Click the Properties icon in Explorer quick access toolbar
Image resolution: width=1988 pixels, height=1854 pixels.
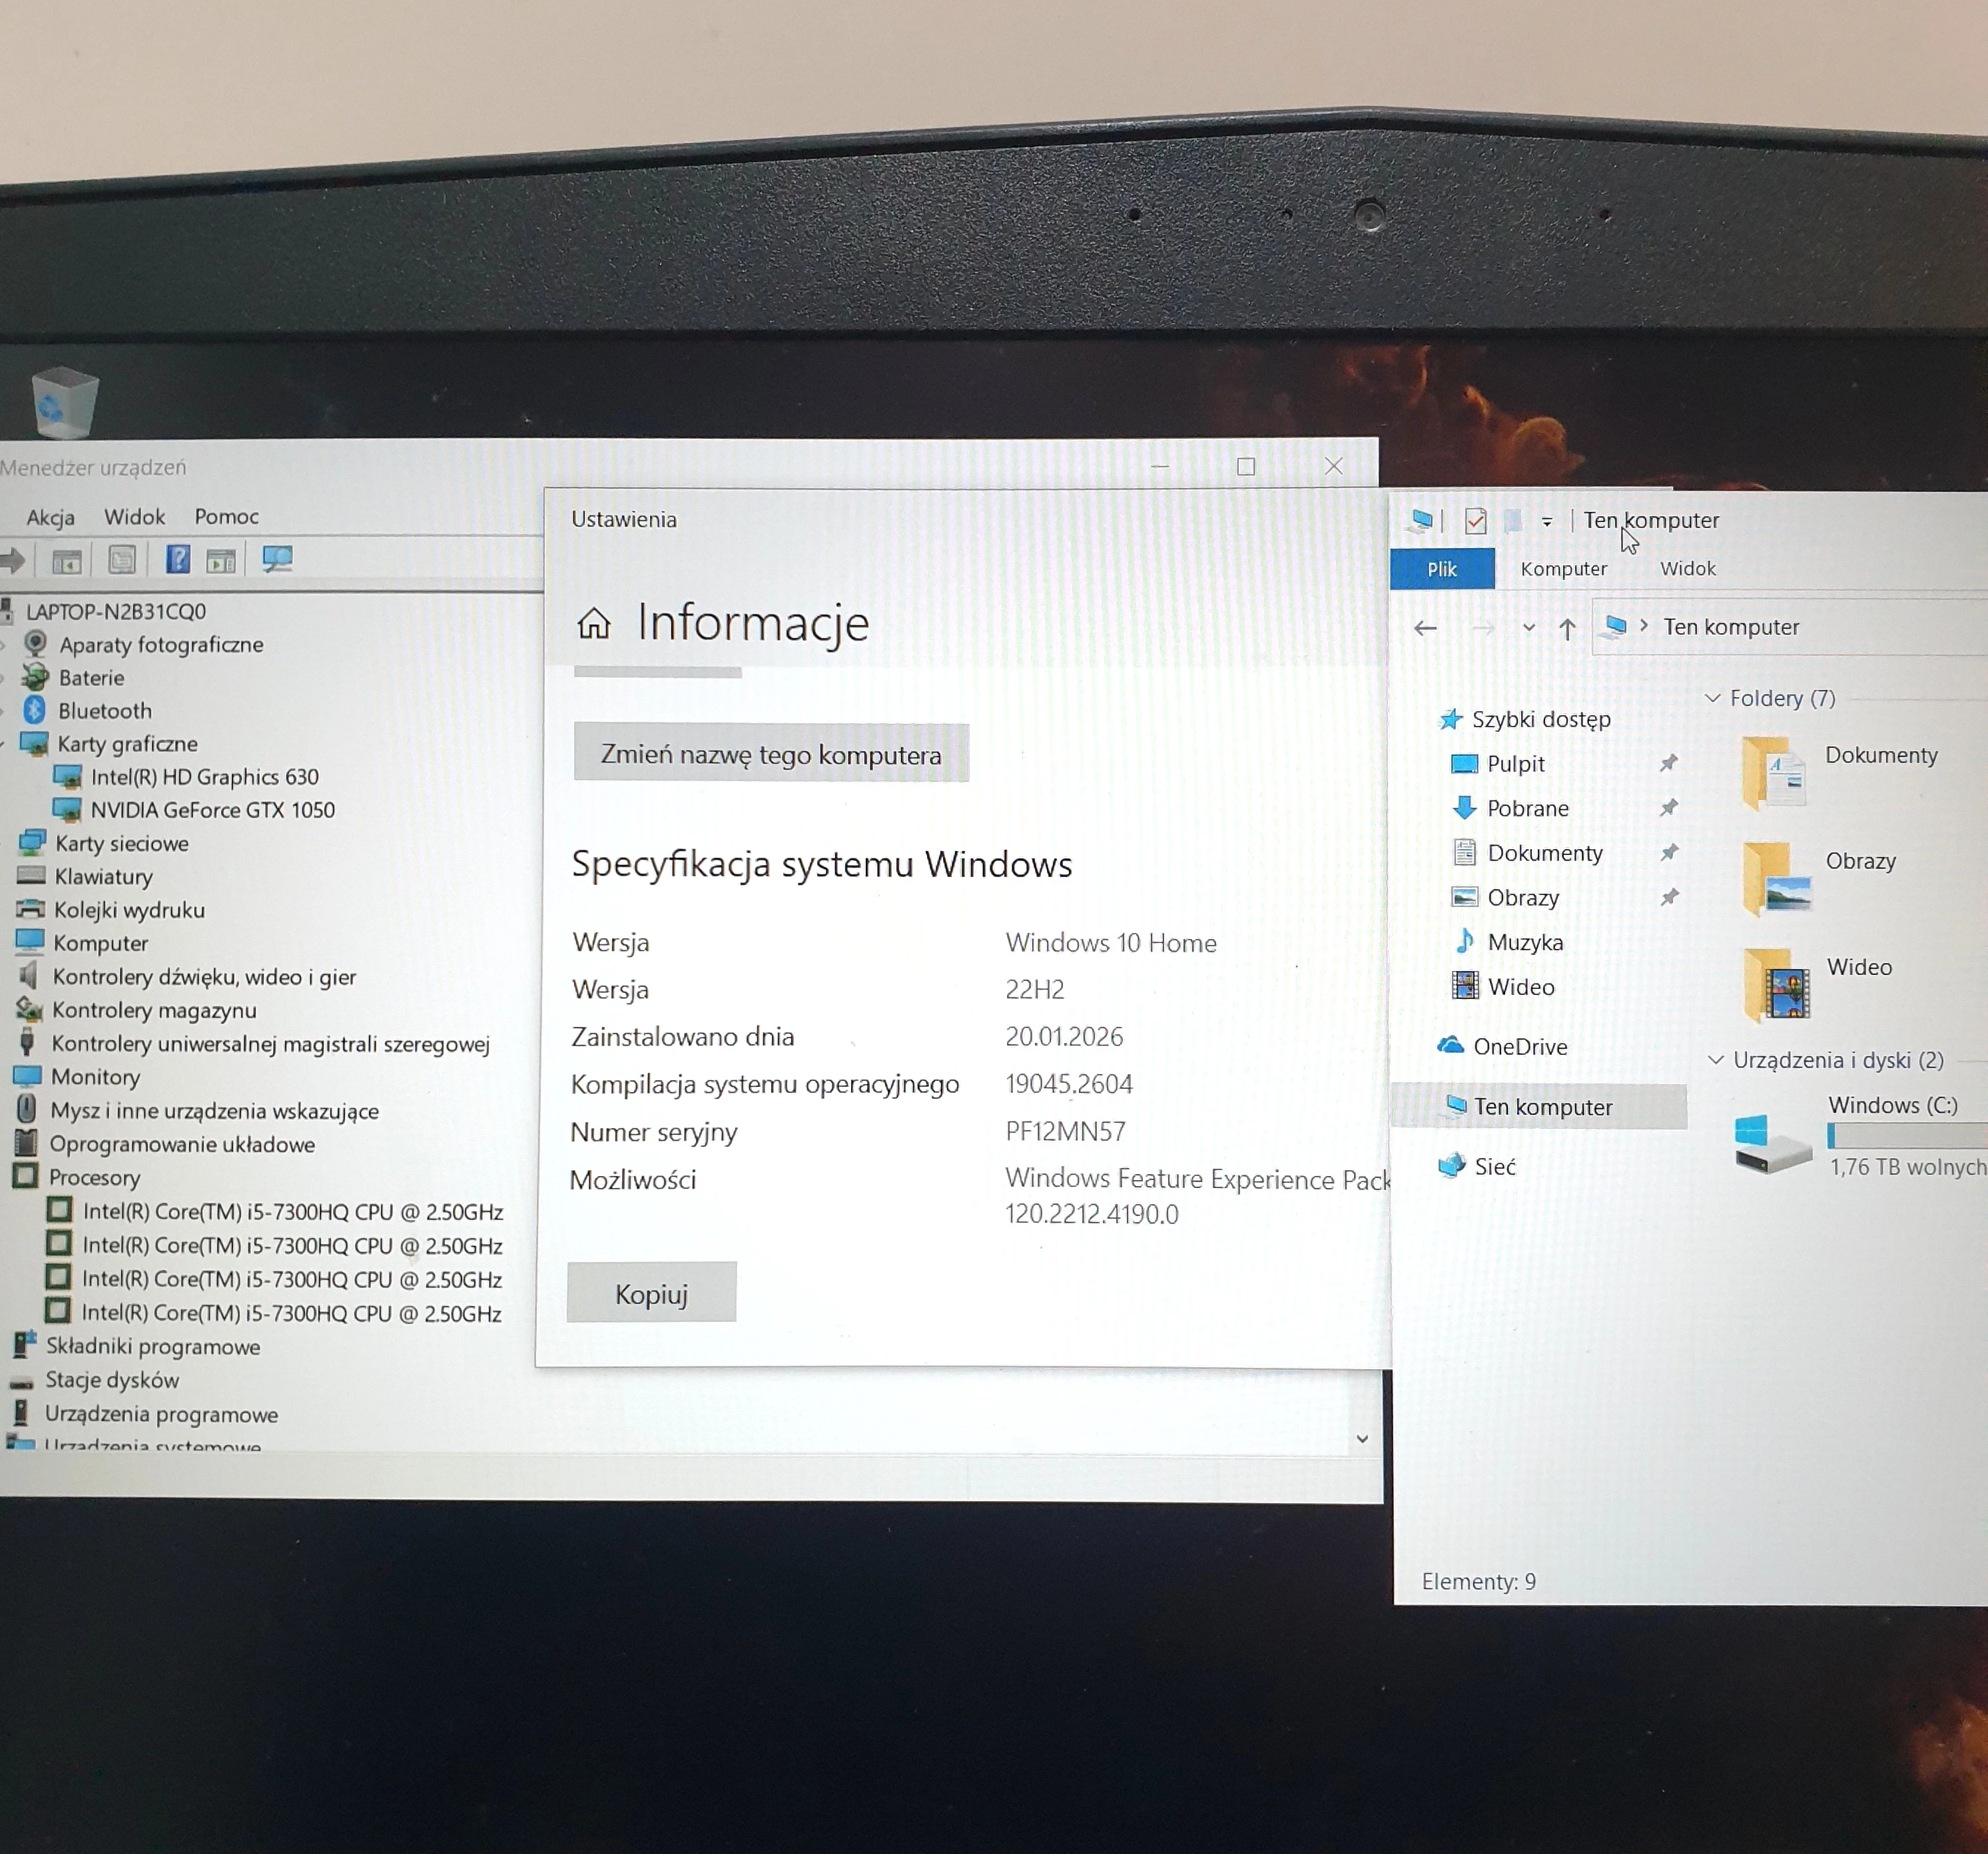(x=1476, y=521)
